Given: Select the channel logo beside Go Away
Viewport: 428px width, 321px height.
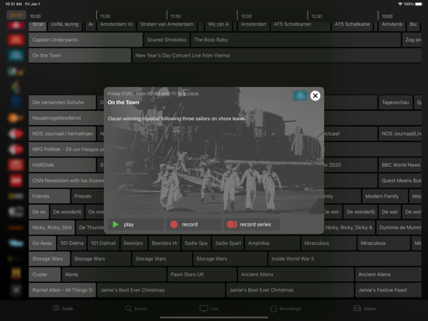Looking at the screenshot, I should [16, 243].
